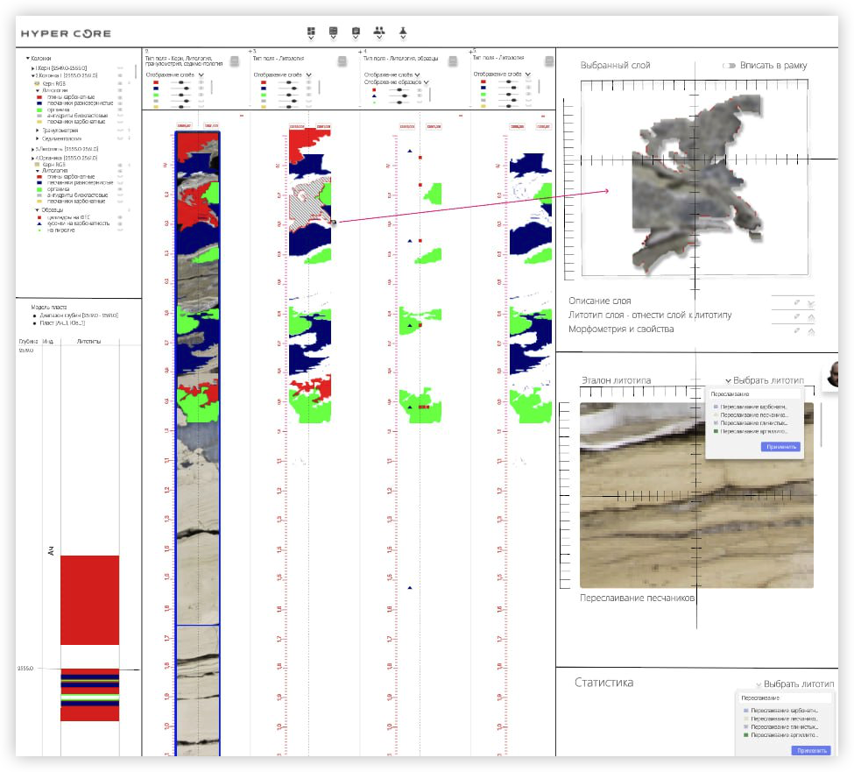Collapse the 'Отображение образцов' section
The image size is (854, 772).
pyautogui.click(x=426, y=82)
